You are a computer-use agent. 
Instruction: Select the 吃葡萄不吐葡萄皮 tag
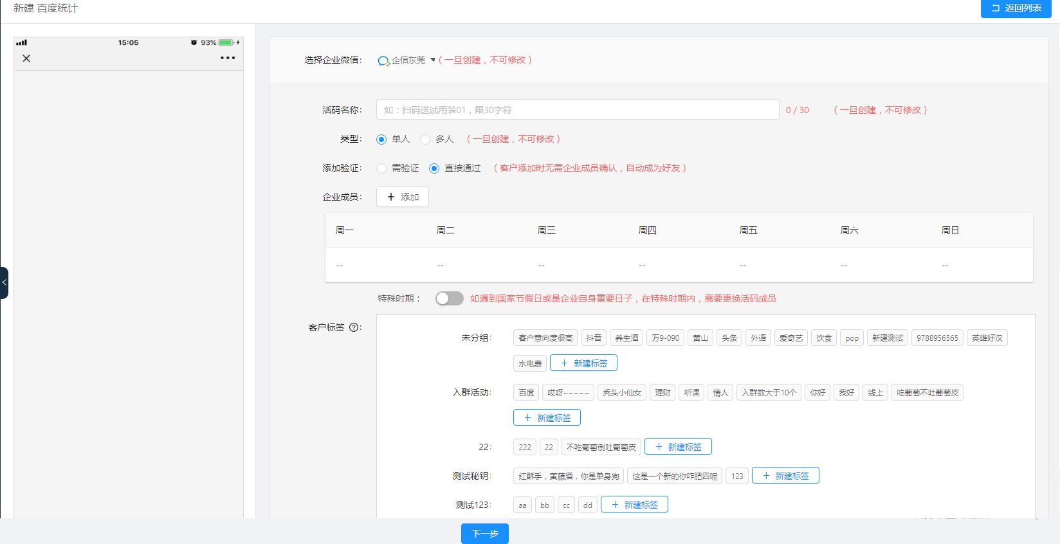928,392
